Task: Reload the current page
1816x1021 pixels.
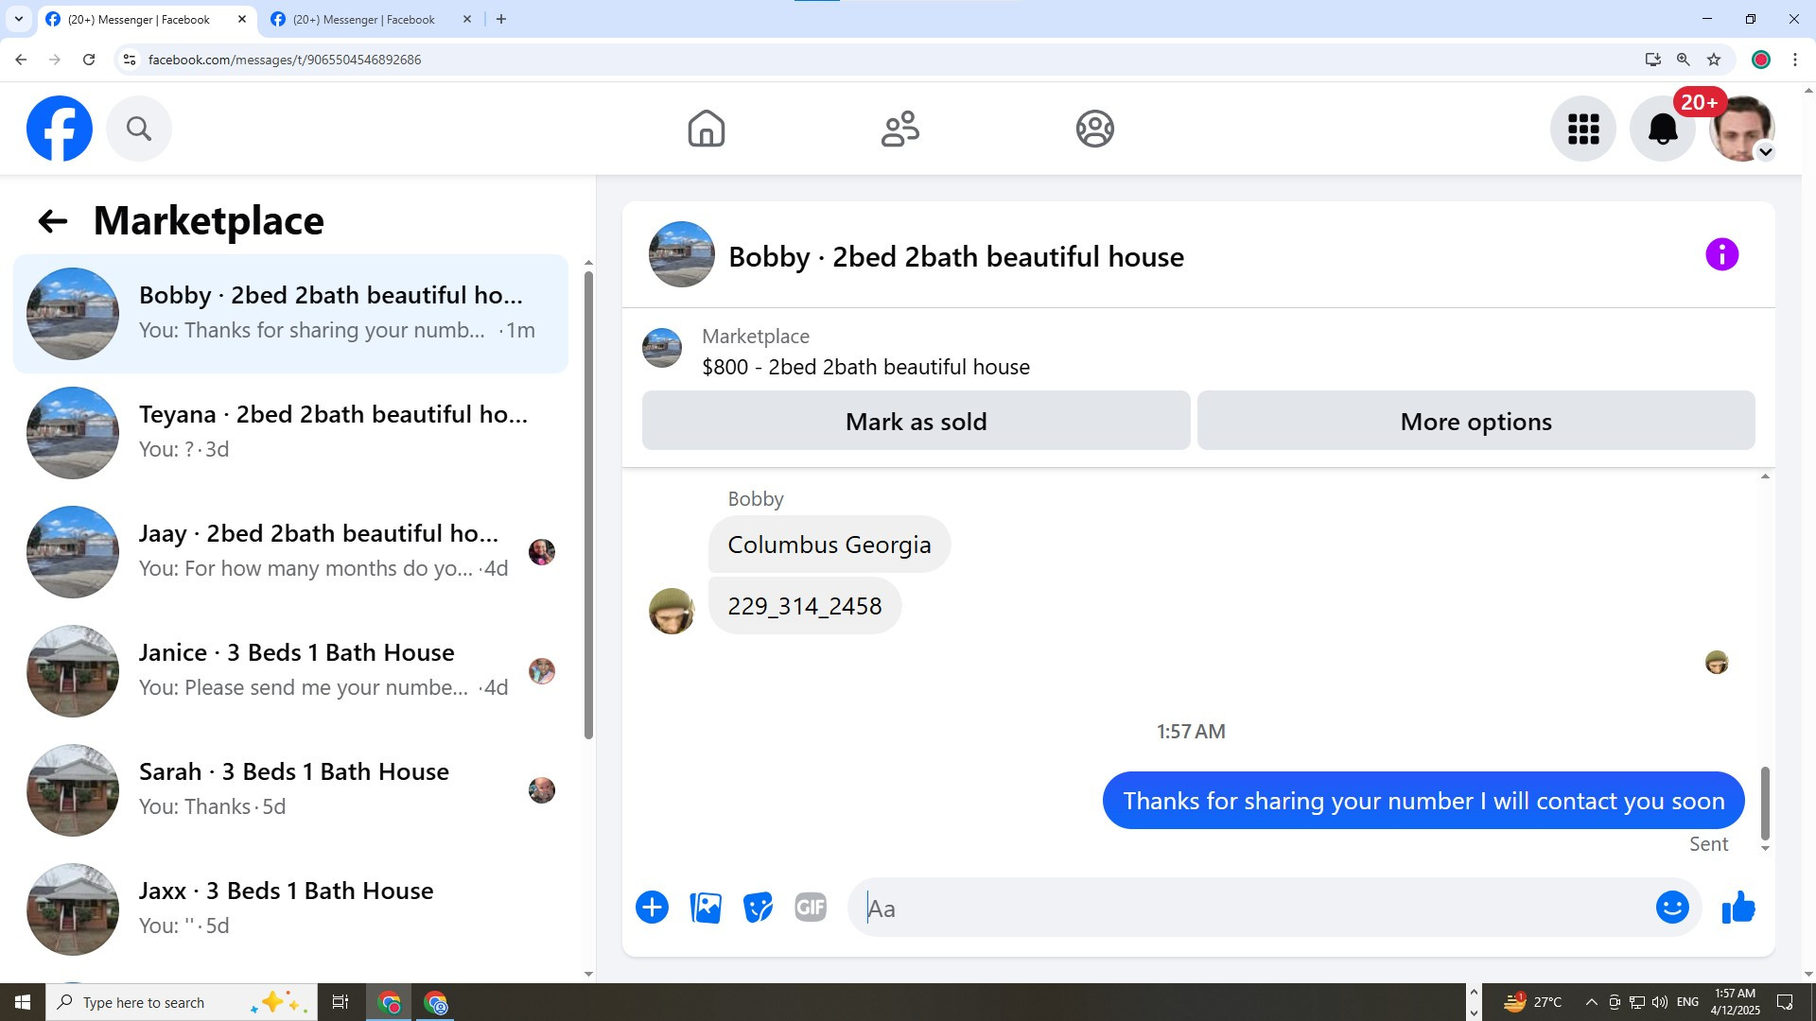Action: pyautogui.click(x=89, y=60)
